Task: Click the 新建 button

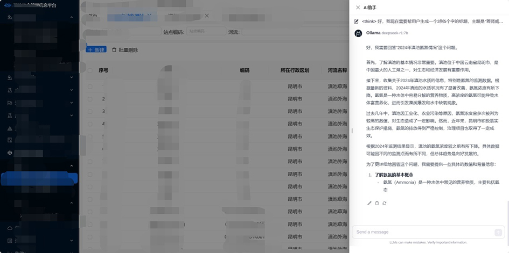Action: pyautogui.click(x=96, y=50)
